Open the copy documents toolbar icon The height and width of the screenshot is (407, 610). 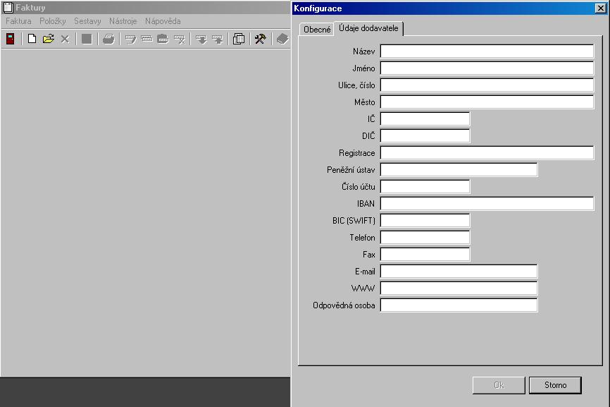coord(239,39)
